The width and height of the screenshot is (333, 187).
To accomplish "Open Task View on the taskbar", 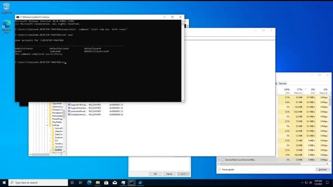I will coord(81,182).
